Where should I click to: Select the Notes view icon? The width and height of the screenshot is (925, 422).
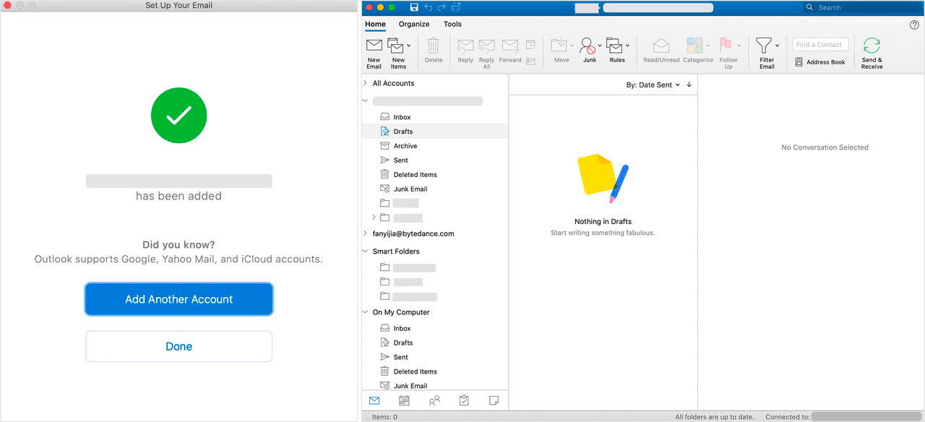point(494,400)
